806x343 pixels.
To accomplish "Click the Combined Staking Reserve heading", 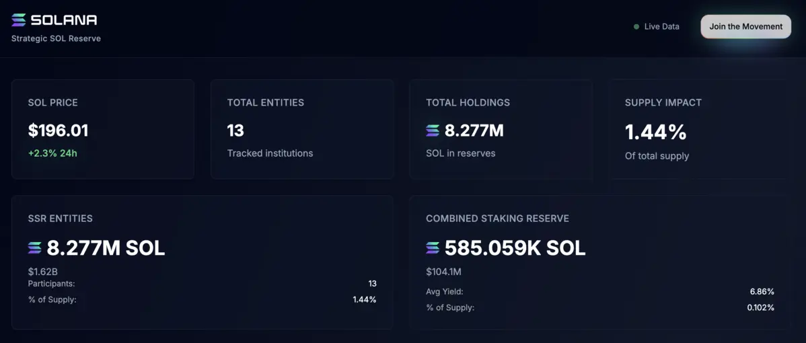I will point(497,219).
